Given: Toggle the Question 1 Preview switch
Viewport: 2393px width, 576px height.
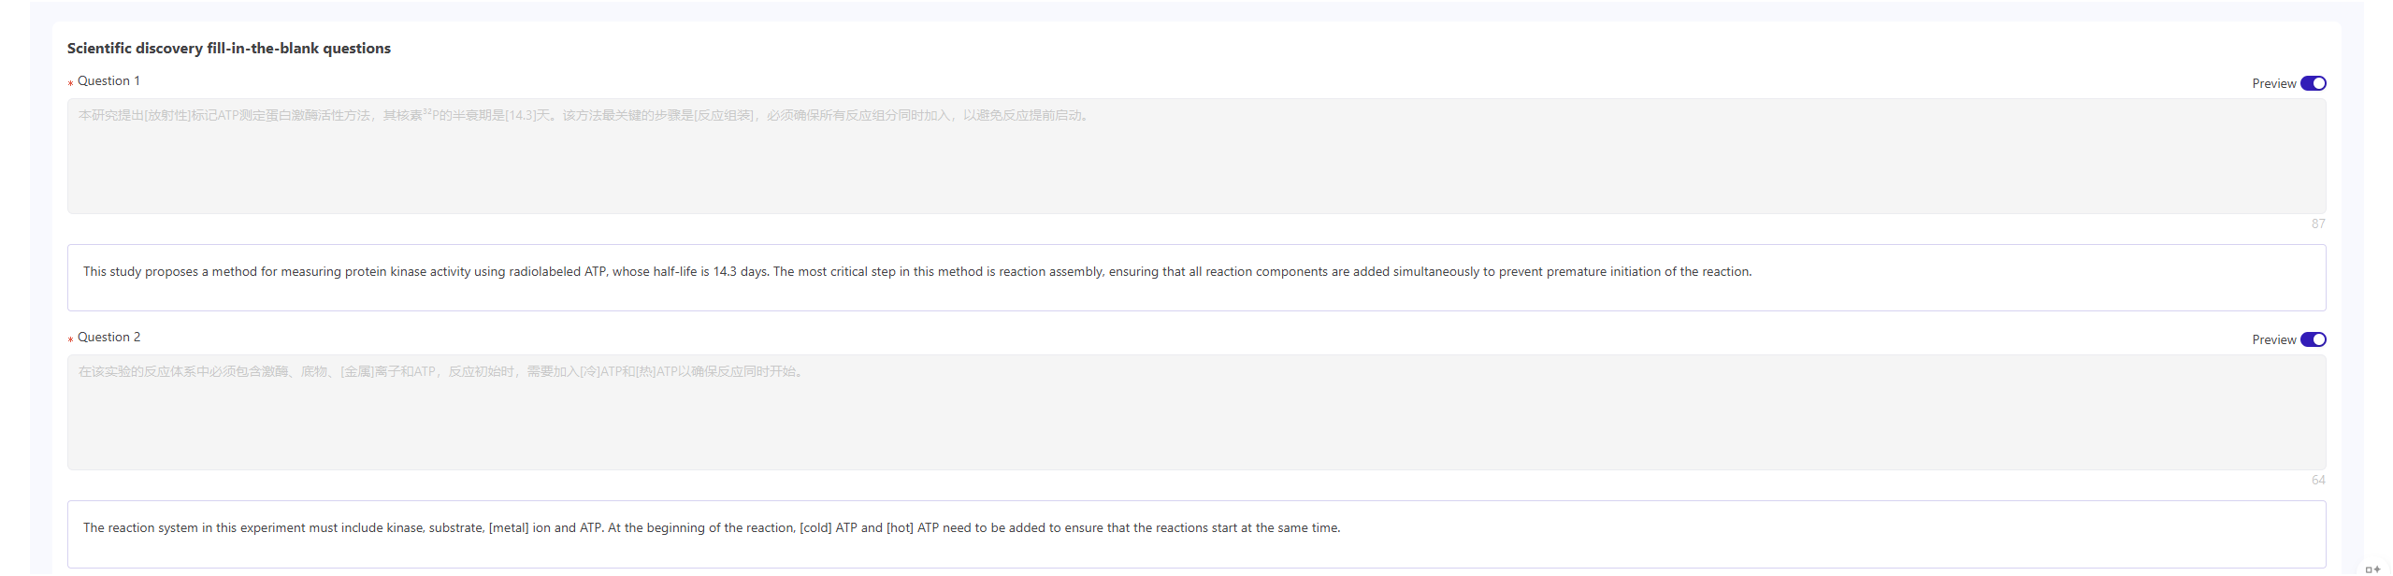Looking at the screenshot, I should pos(2313,83).
